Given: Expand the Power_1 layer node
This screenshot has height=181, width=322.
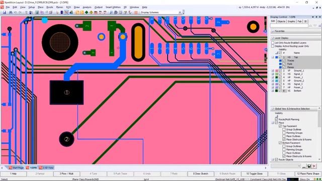Looking at the screenshot, I should 273,77.
